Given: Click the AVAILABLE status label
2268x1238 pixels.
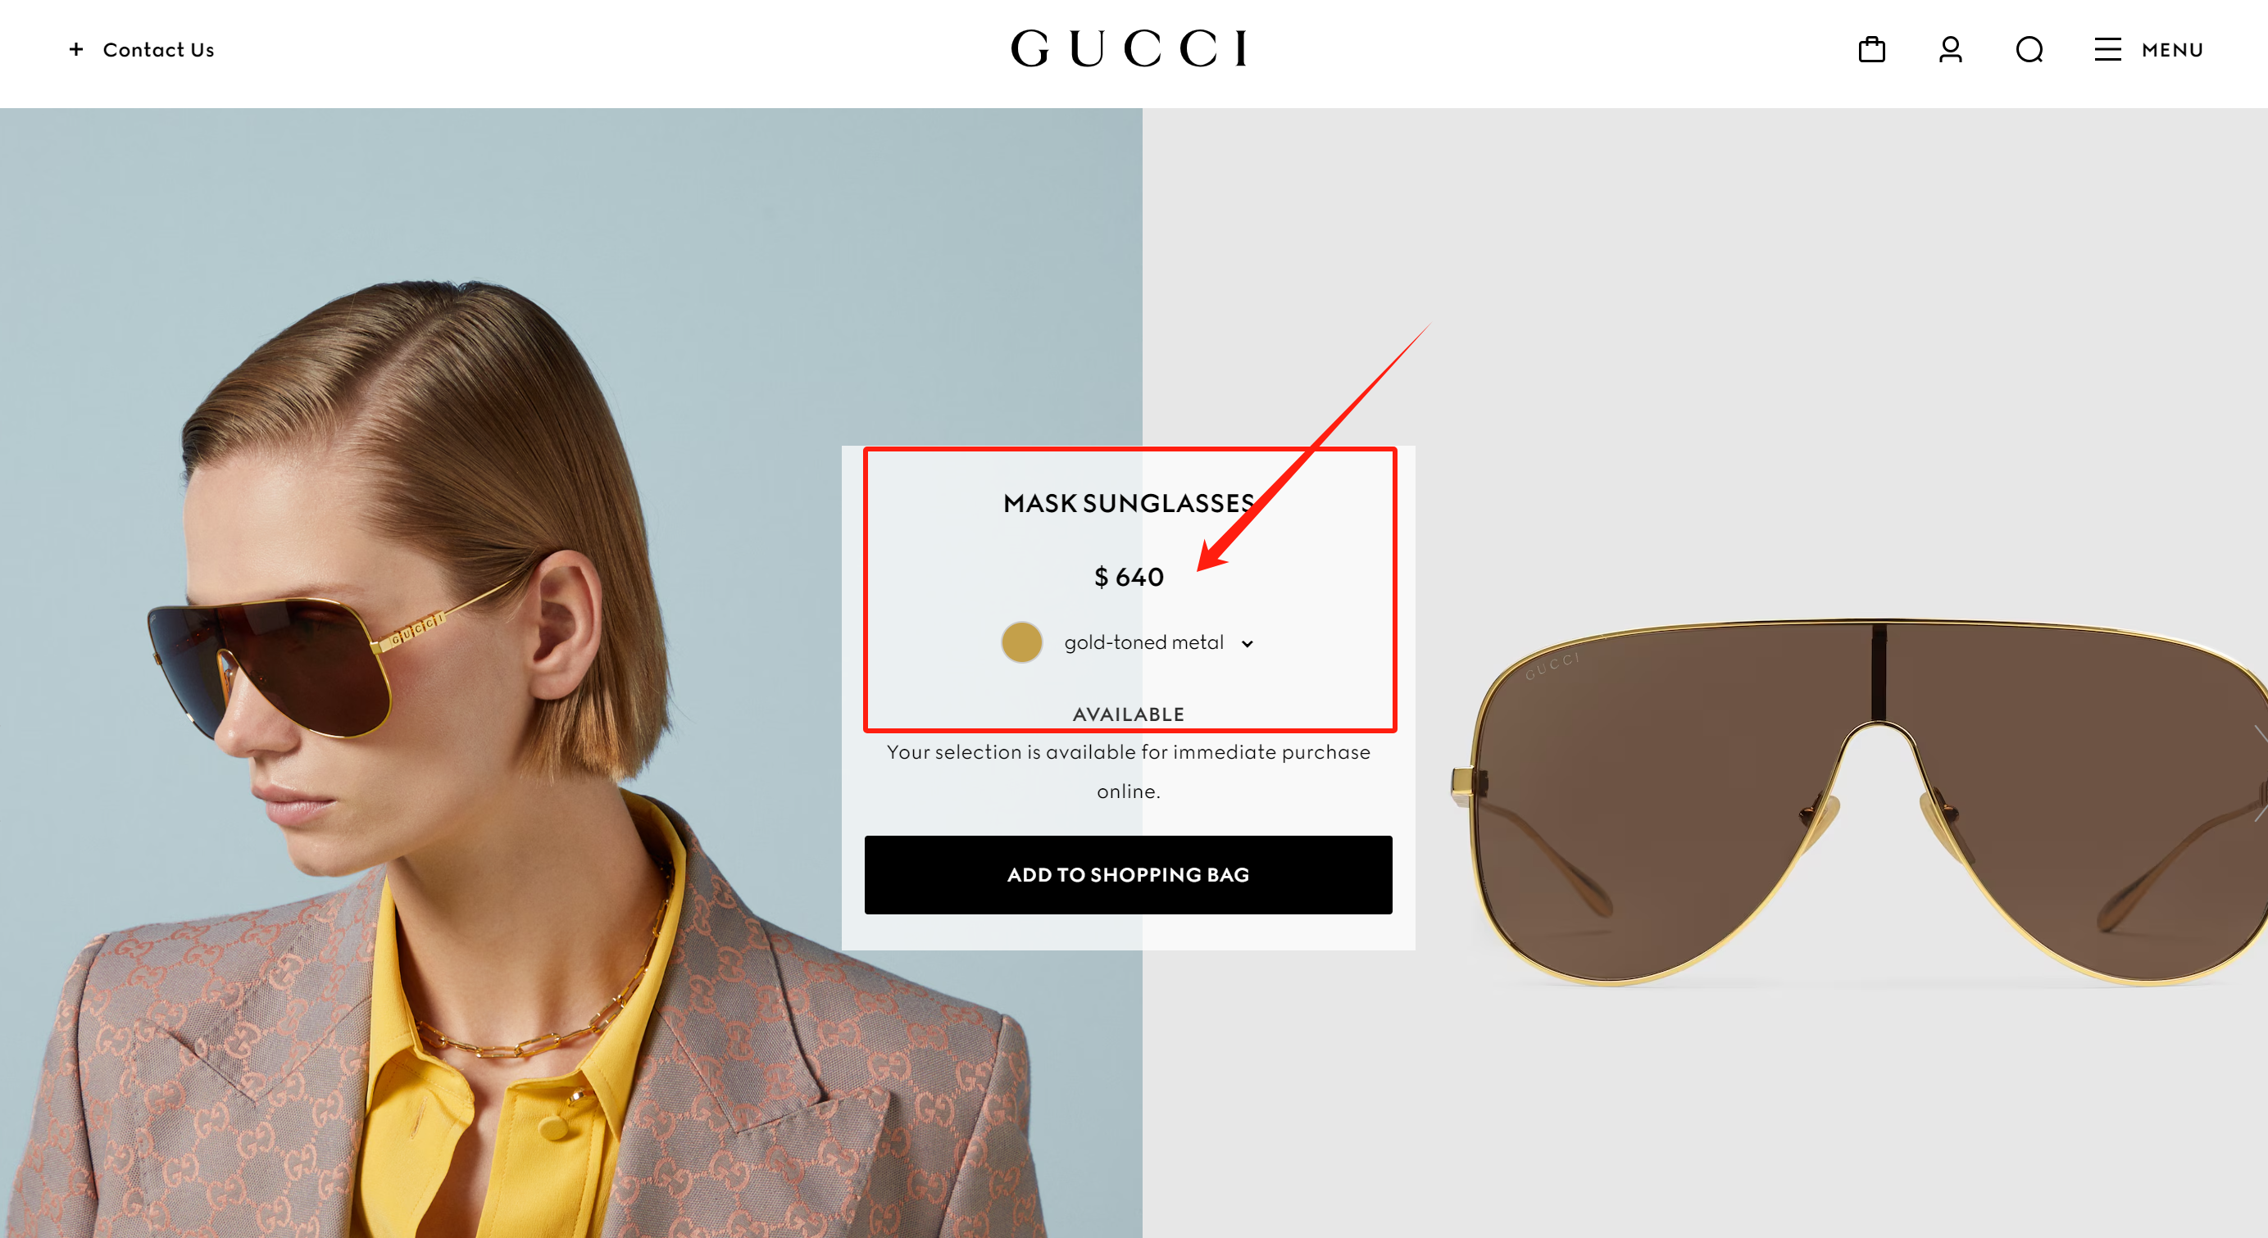Looking at the screenshot, I should click(1128, 714).
